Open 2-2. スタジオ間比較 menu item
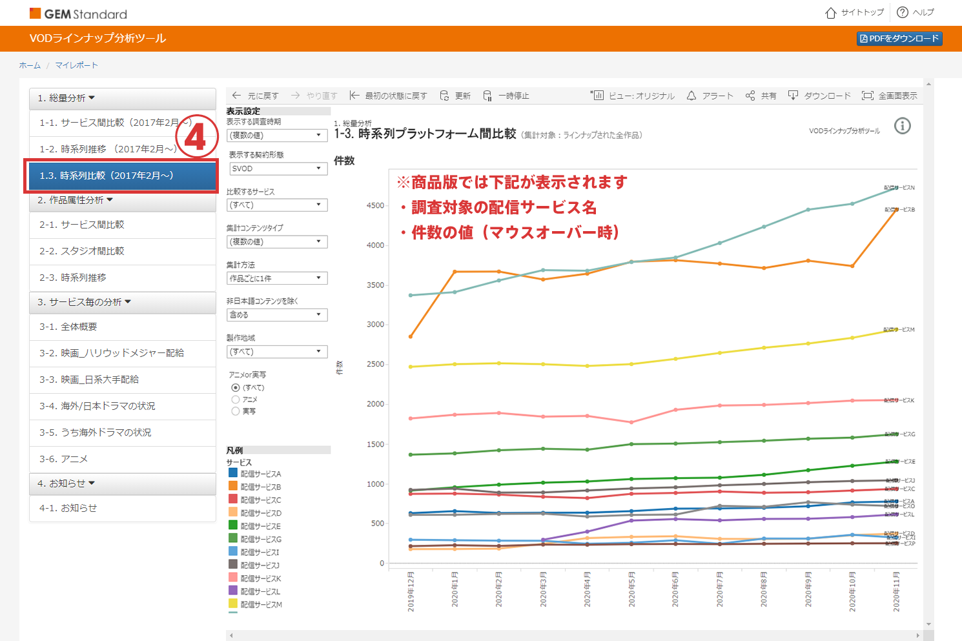Screen dimensions: 962x641 tap(123, 251)
